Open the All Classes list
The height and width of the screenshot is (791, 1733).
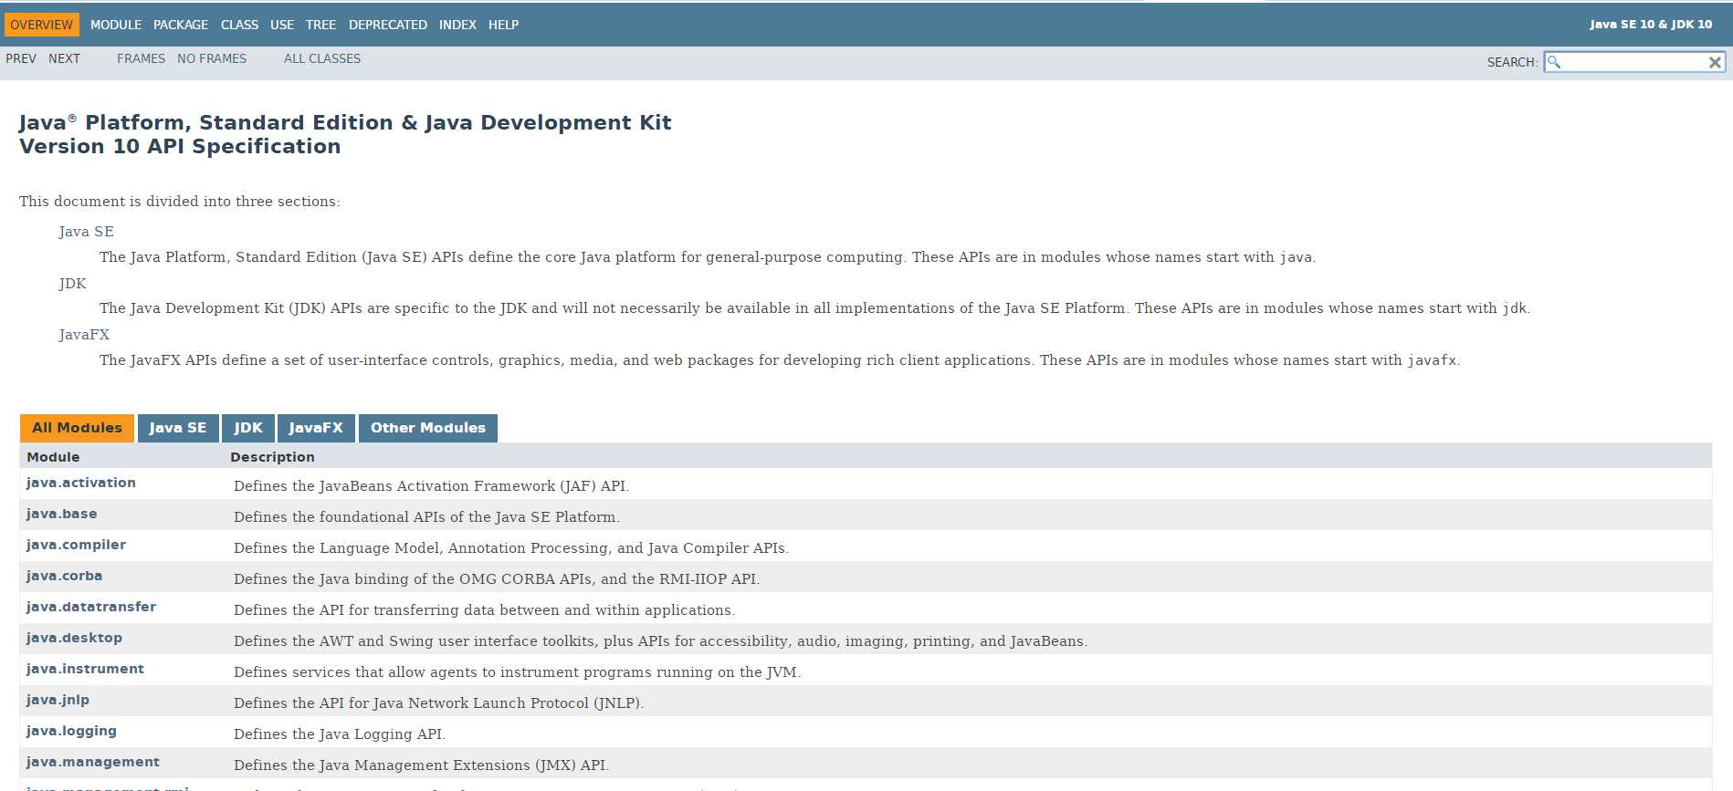(322, 58)
